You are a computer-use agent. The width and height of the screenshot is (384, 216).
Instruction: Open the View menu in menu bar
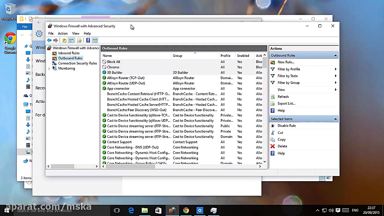click(x=76, y=33)
